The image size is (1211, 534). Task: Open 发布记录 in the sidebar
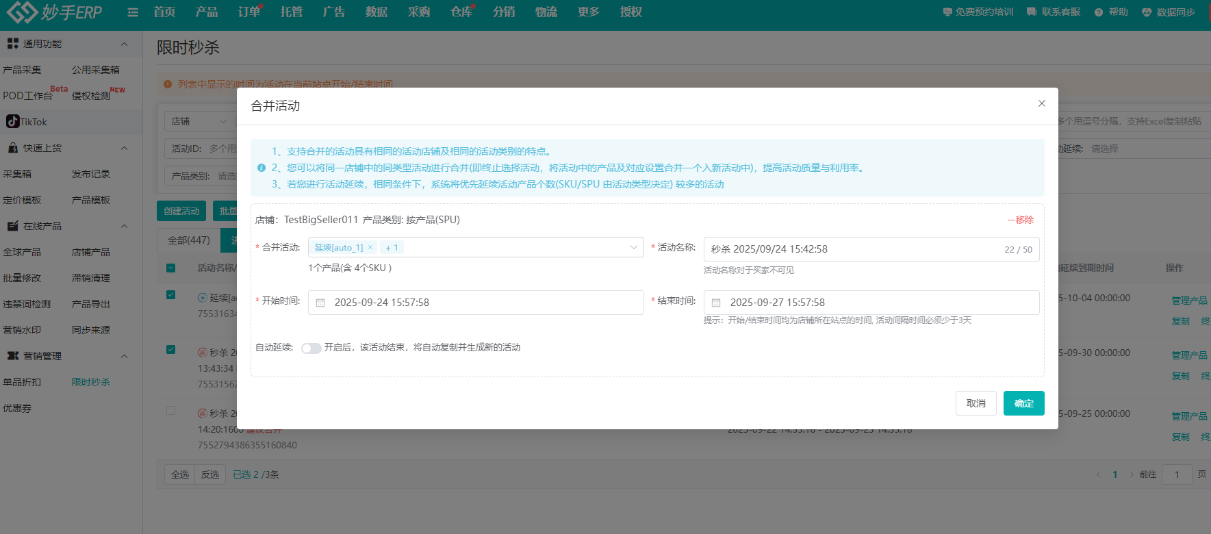(91, 174)
